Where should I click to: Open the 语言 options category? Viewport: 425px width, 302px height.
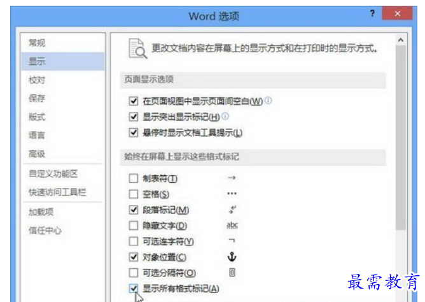pyautogui.click(x=62, y=135)
